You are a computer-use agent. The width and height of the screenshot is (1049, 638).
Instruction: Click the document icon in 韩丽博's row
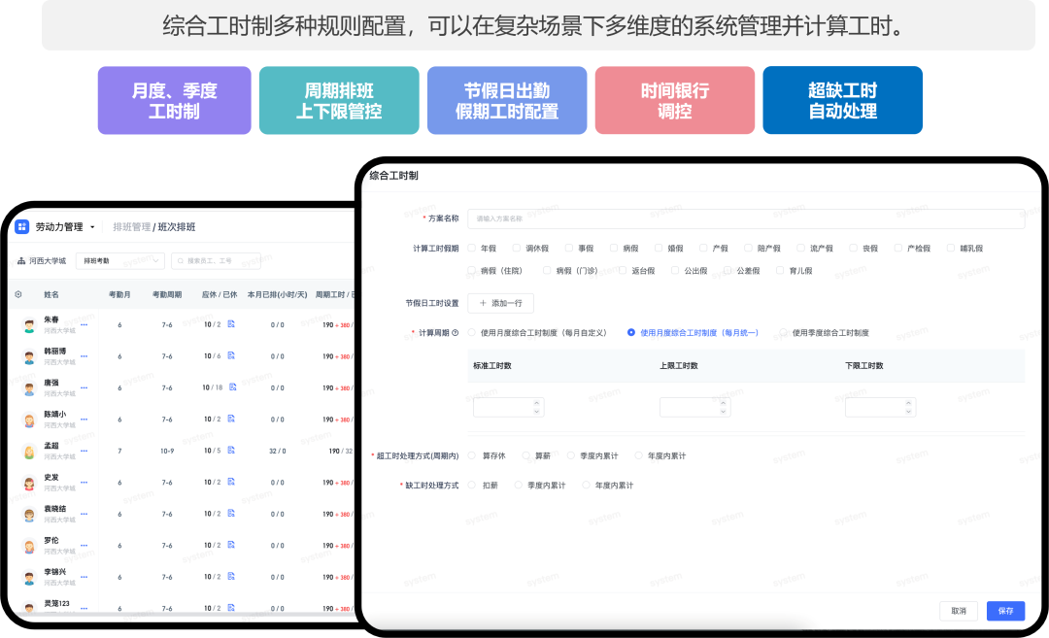coord(231,356)
